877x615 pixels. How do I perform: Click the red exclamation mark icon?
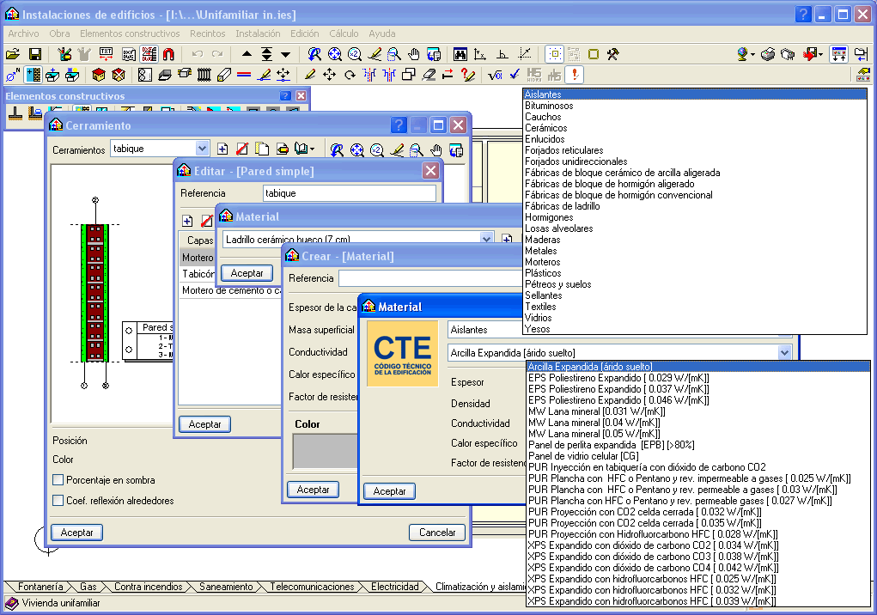pyautogui.click(x=574, y=75)
